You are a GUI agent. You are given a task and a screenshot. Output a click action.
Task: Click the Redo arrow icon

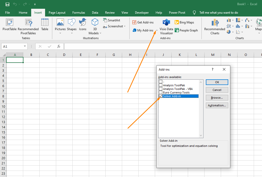(25, 4)
